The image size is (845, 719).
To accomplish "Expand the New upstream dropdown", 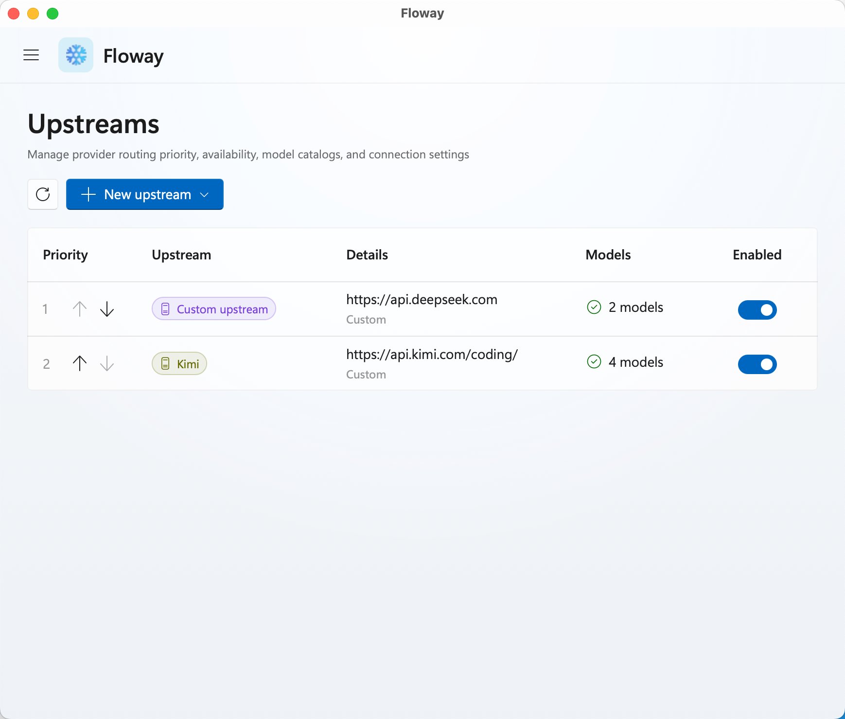I will coord(145,194).
